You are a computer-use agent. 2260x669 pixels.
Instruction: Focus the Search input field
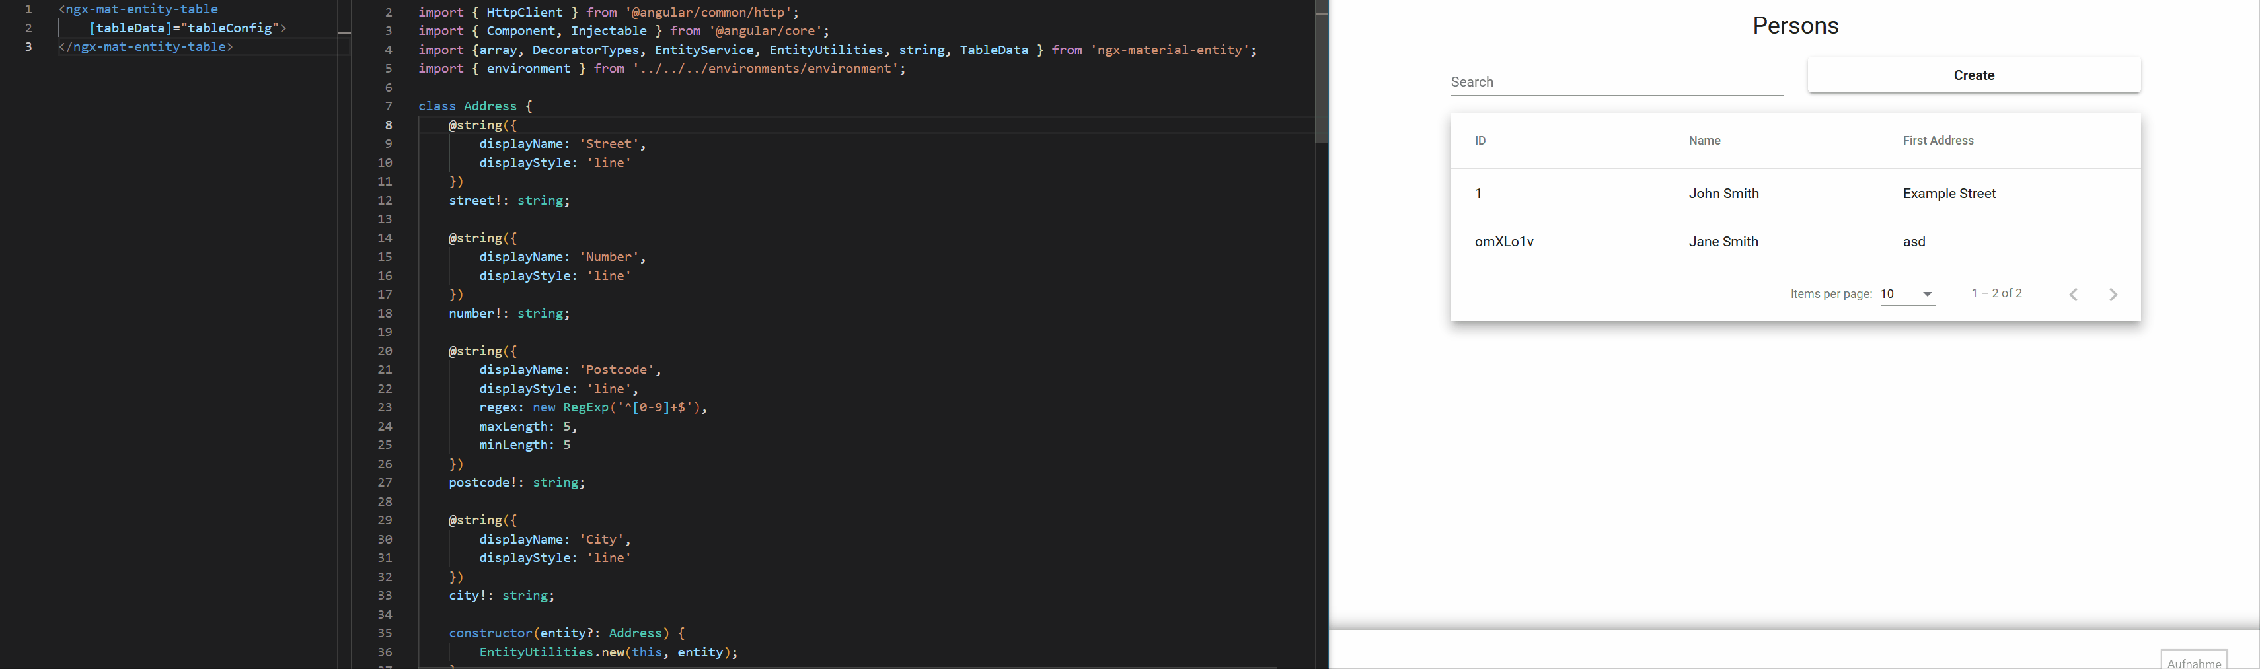tap(1616, 81)
